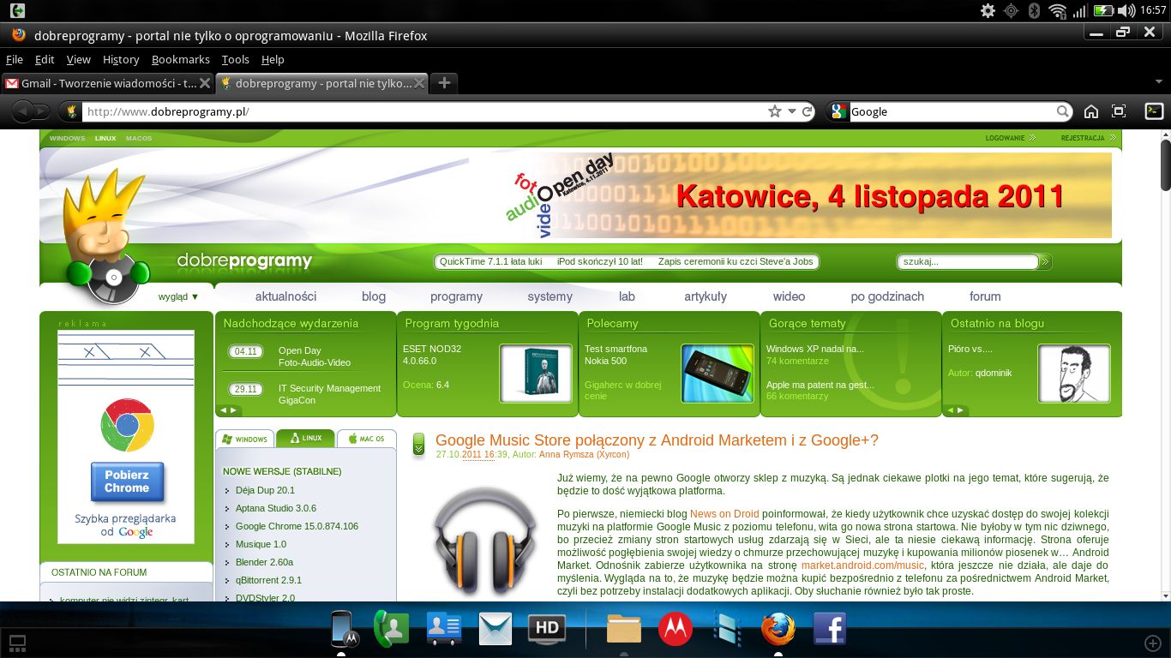Expand the wygląd dropdown
1171x658 pixels.
click(178, 296)
